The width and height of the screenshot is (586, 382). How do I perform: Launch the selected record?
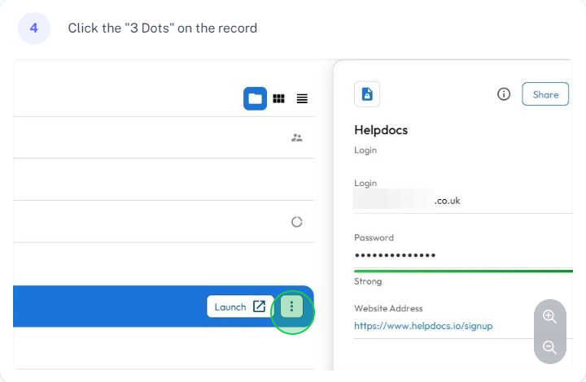(240, 306)
